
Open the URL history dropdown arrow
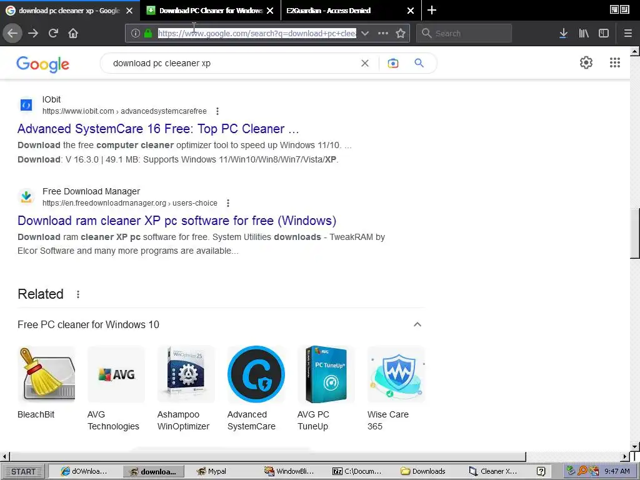pos(365,34)
